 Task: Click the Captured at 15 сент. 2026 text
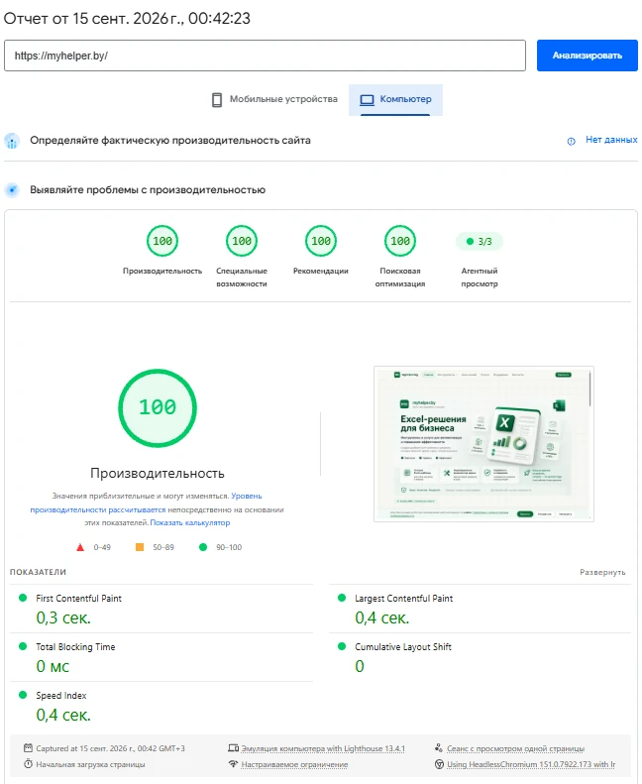[110, 748]
